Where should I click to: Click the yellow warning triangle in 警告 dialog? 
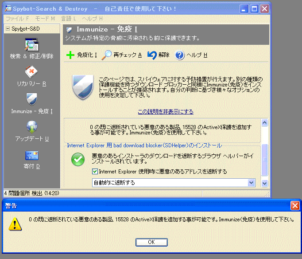15,224
